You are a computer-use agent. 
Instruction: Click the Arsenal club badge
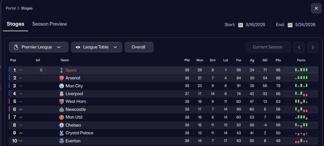click(x=62, y=78)
